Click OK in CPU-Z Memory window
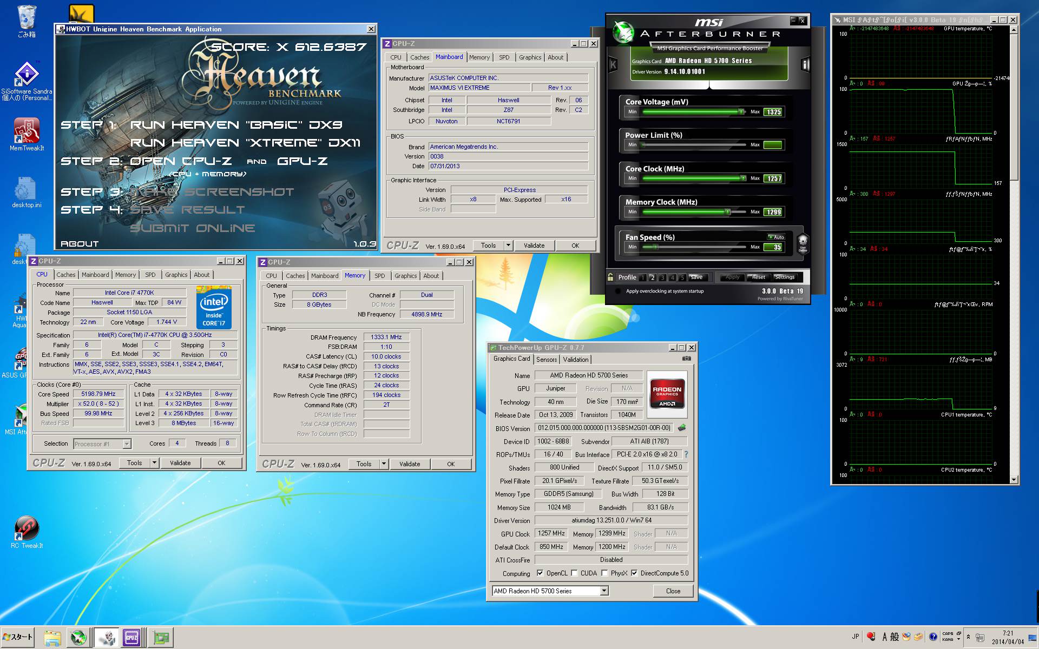Image resolution: width=1039 pixels, height=649 pixels. 451,464
